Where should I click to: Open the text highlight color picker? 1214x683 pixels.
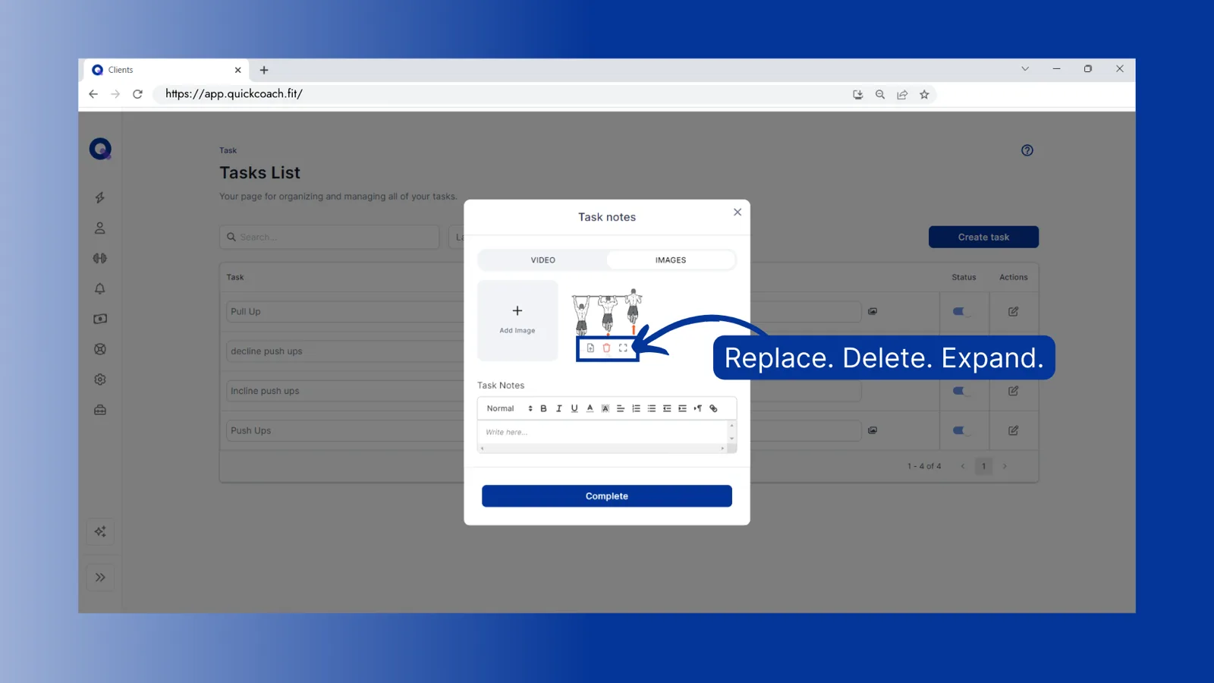pos(605,408)
